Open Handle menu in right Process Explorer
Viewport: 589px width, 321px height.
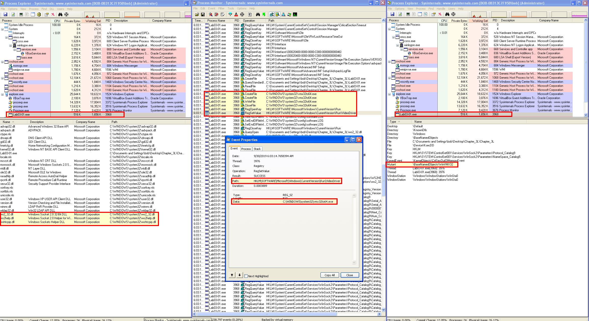(441, 9)
